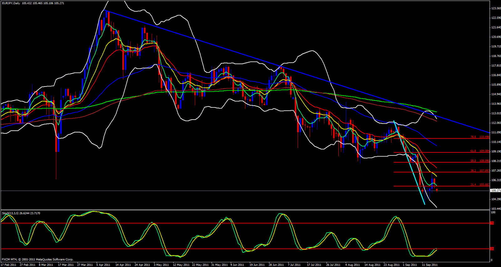
Task: Click the 112.065 price axis label
Action: tap(496, 123)
